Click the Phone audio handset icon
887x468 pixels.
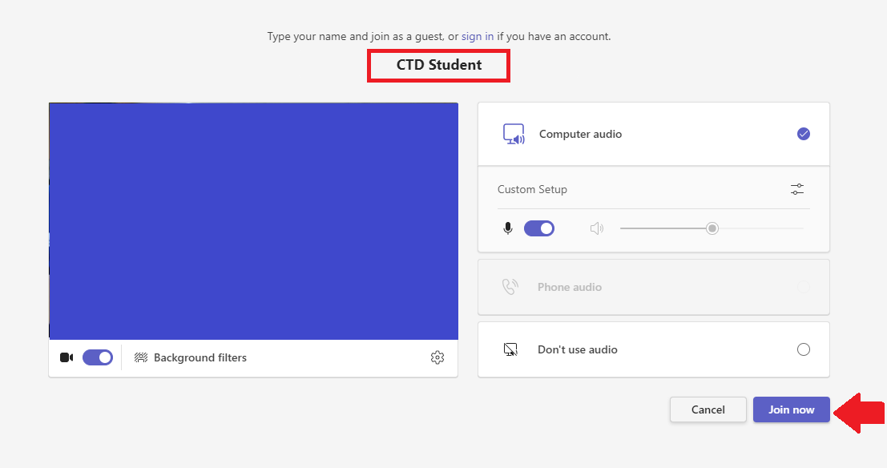tap(510, 287)
